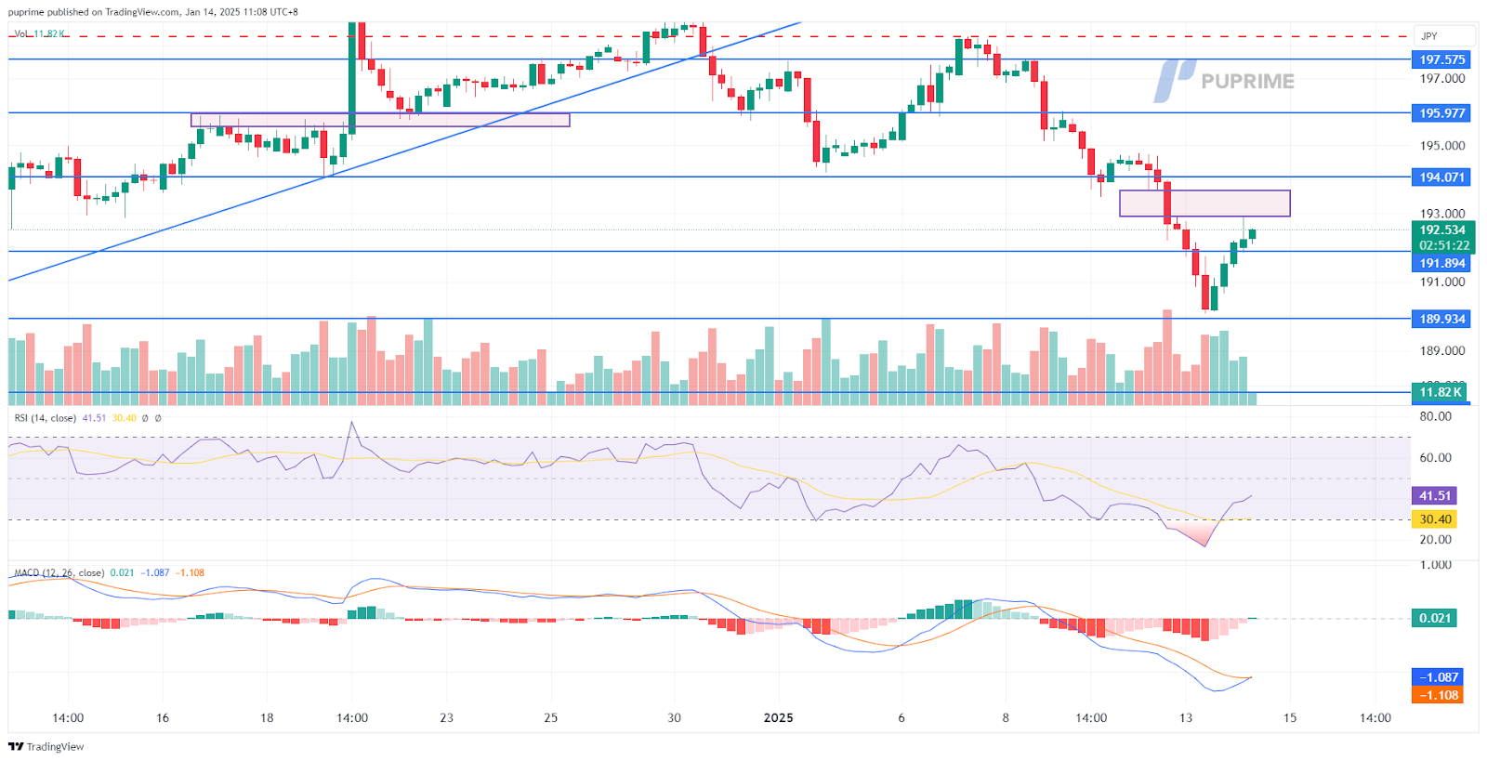Click the Vol indicator legend

point(39,33)
